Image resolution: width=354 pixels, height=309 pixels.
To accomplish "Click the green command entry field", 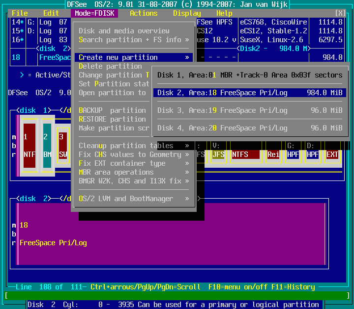I will (177, 296).
